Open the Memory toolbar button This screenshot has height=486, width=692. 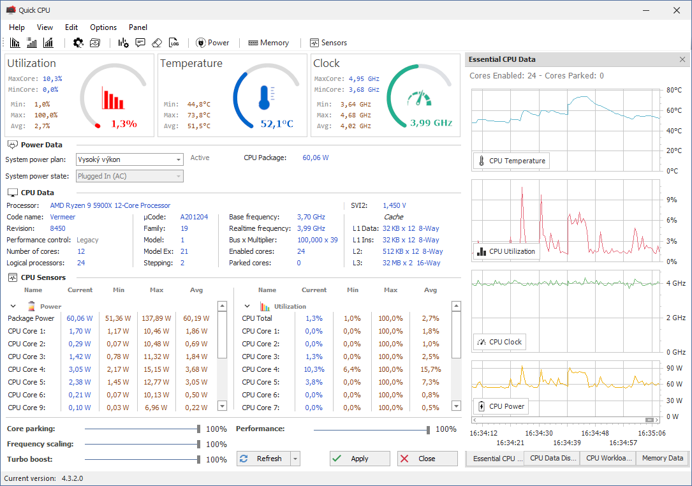pyautogui.click(x=269, y=43)
